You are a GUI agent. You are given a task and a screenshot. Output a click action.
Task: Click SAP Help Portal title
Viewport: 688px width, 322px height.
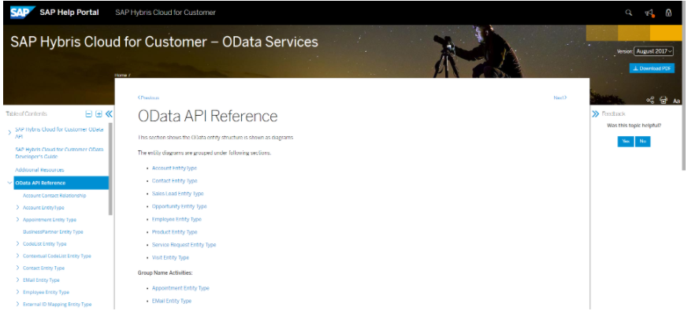coord(69,13)
